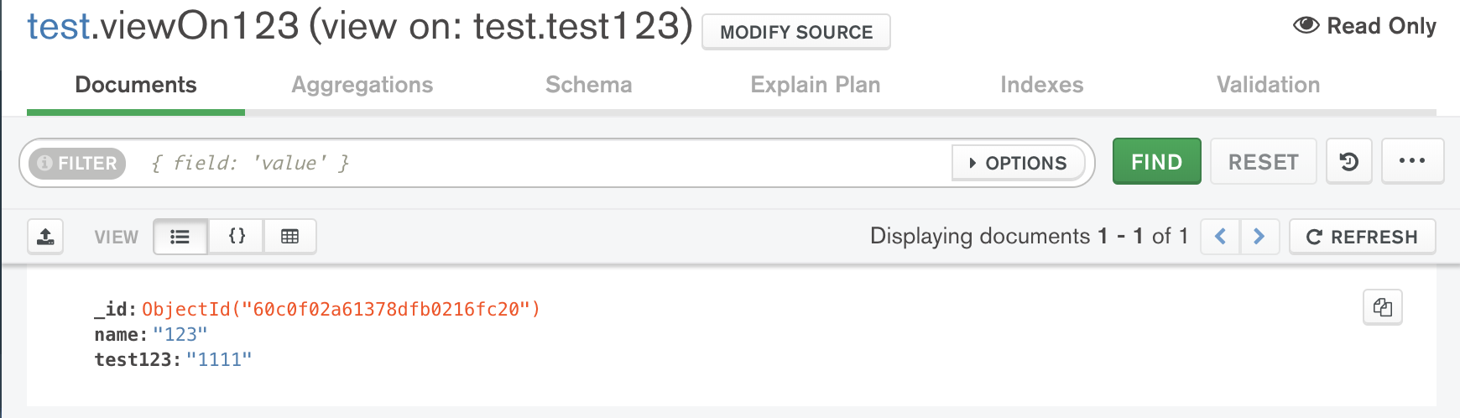
Task: Click the test database link in title
Action: click(x=59, y=26)
